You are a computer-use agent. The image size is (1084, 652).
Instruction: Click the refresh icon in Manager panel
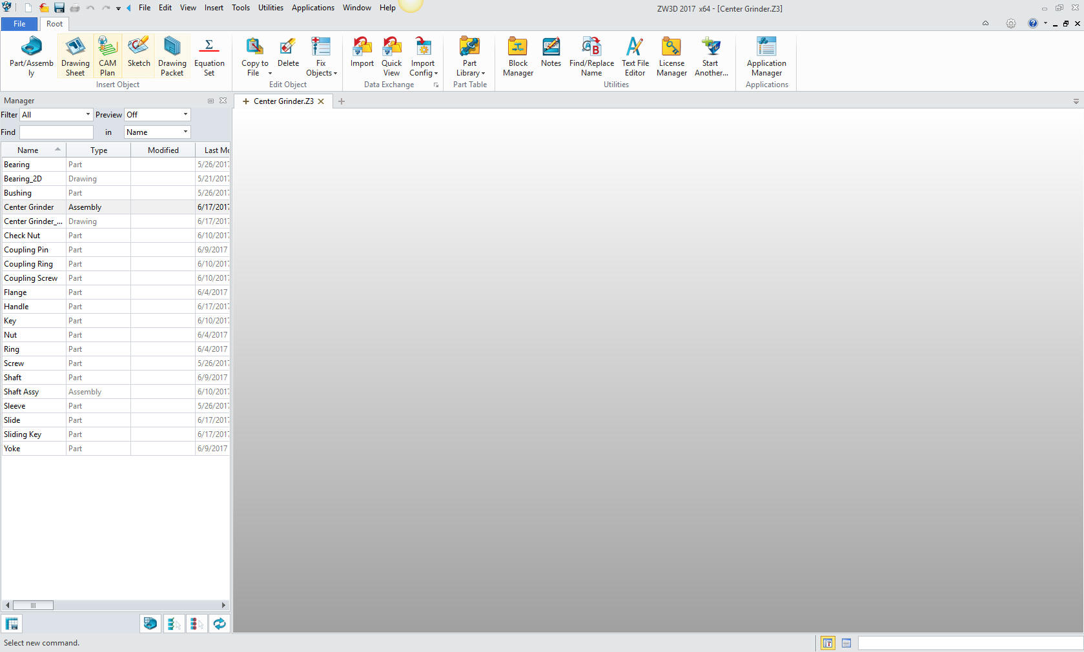220,624
